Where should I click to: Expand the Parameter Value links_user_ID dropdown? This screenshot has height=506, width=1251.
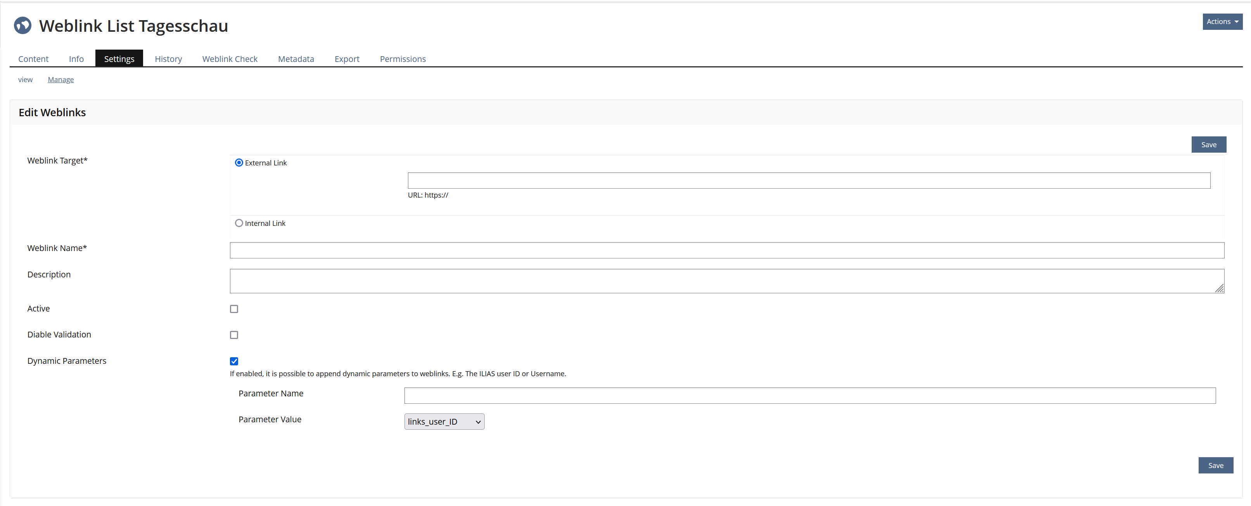coord(444,422)
